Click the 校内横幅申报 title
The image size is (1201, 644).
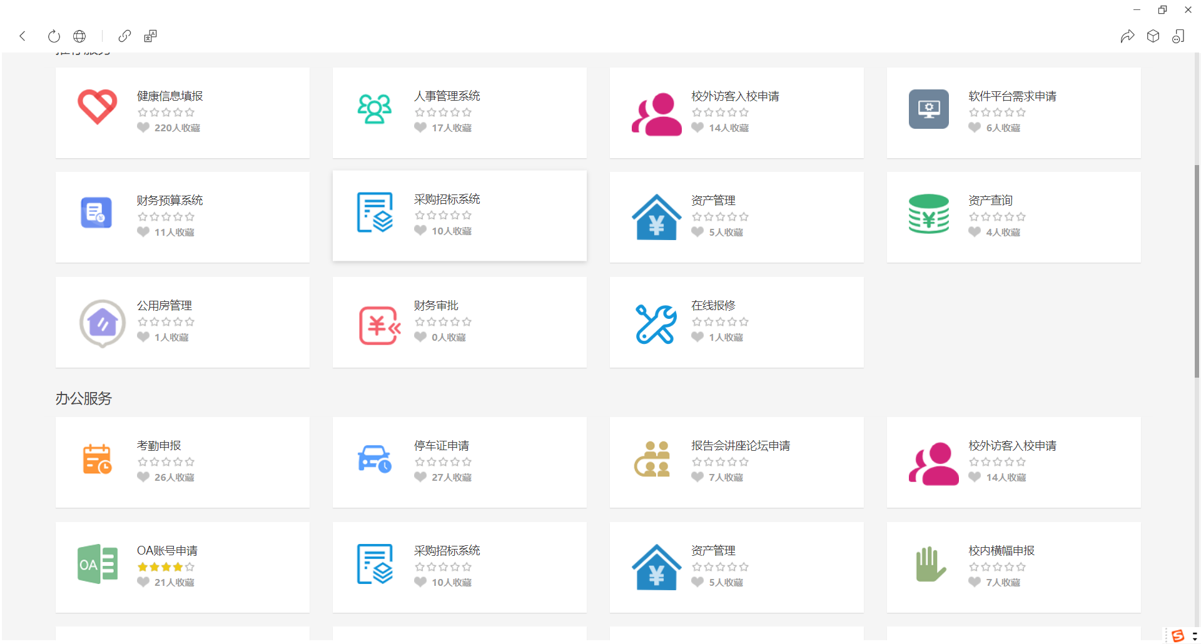point(1001,550)
